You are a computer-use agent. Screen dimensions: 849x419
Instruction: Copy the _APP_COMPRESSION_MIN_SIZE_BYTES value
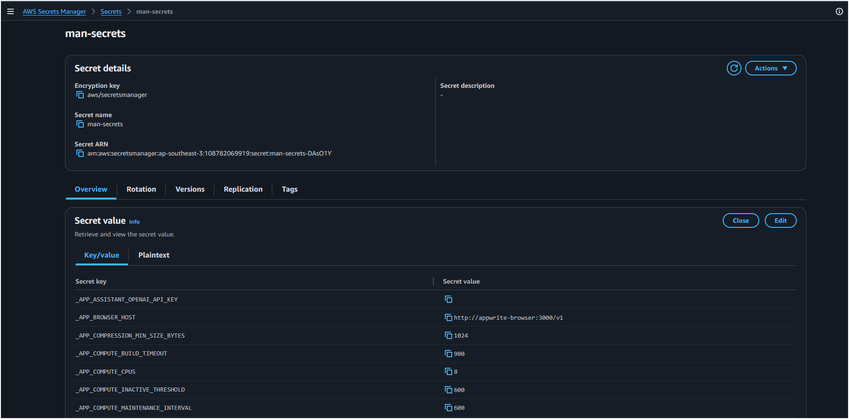(449, 335)
